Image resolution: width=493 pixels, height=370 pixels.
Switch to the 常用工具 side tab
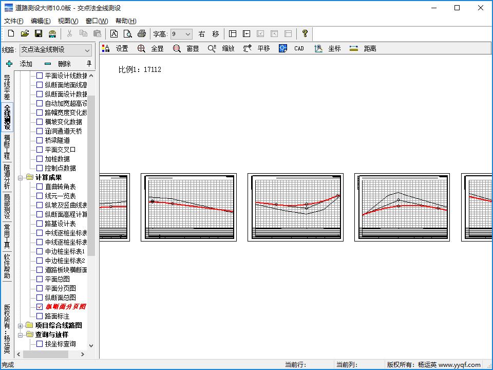(x=7, y=236)
